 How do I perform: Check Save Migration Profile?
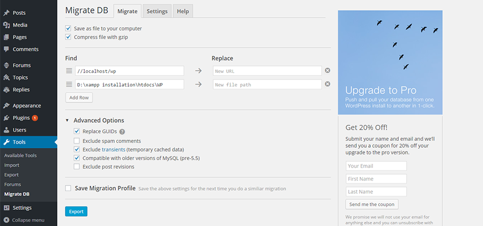click(68, 188)
